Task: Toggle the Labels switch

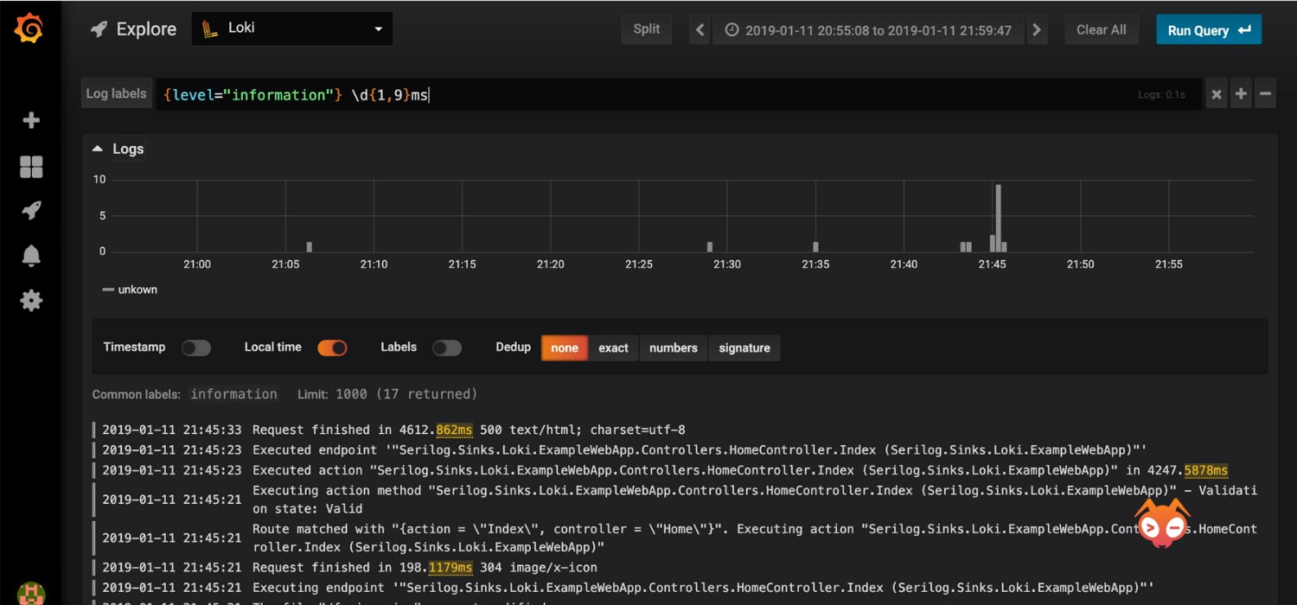Action: pyautogui.click(x=447, y=347)
